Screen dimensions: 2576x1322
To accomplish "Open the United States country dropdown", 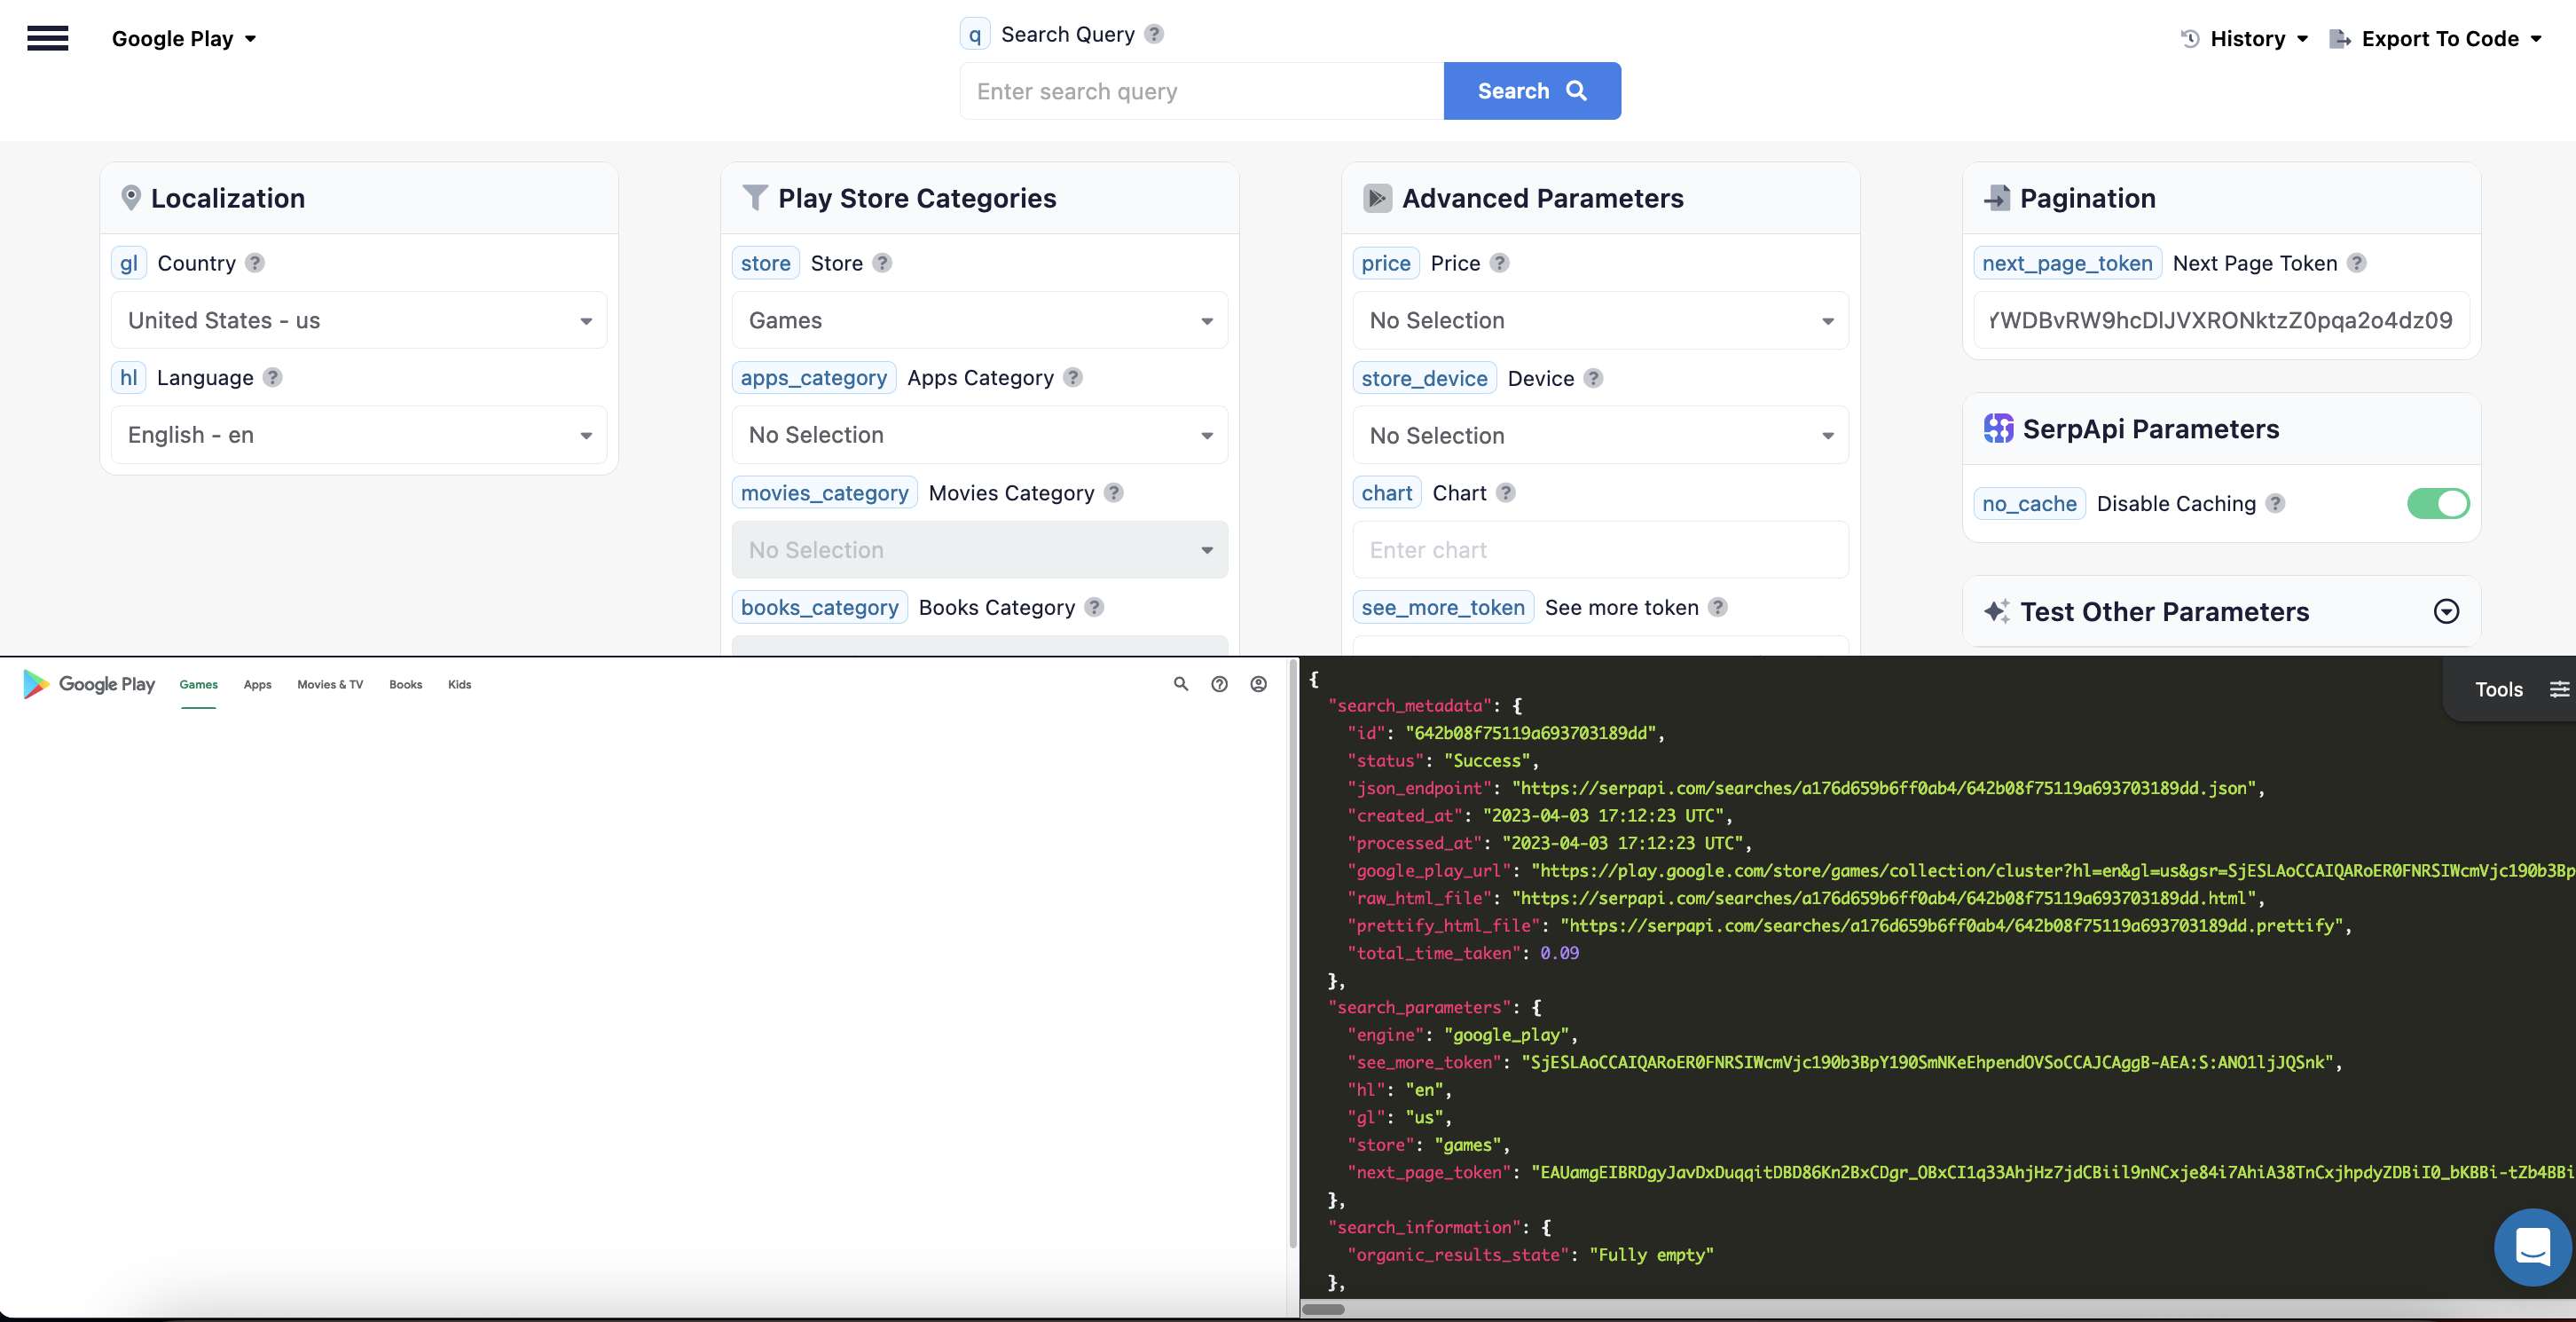I will point(358,320).
